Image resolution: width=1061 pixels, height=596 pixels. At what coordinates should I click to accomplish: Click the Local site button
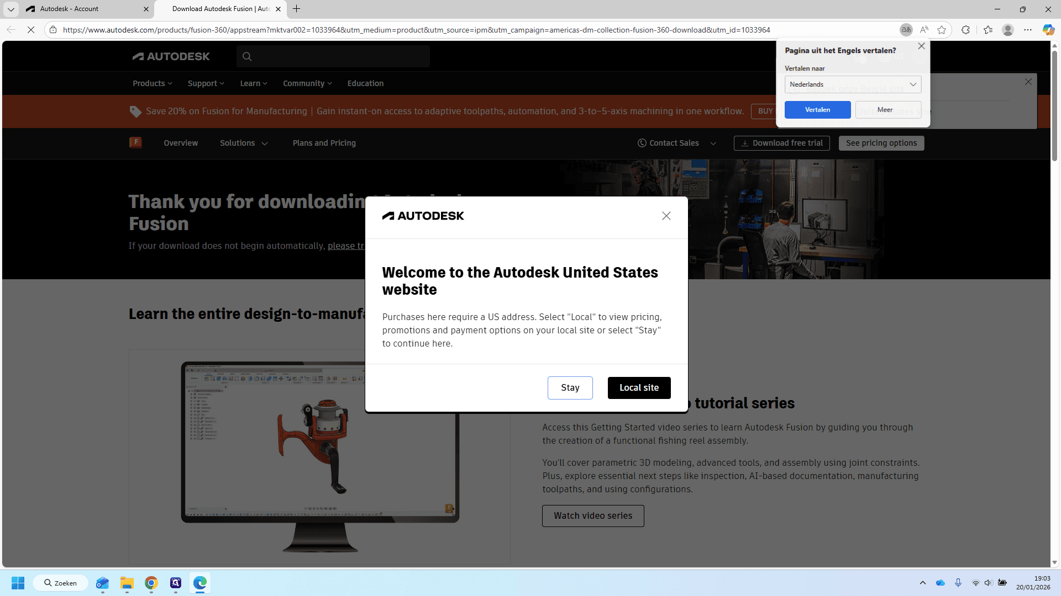click(639, 388)
